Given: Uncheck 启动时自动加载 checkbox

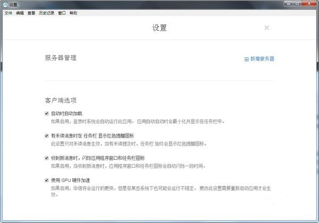Looking at the screenshot, I should 47,113.
